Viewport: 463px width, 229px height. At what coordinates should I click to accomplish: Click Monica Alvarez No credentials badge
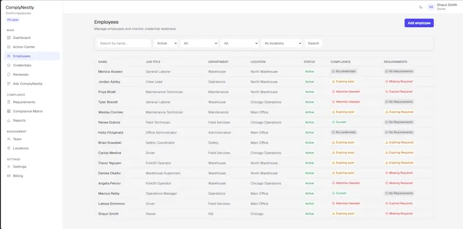pos(344,71)
